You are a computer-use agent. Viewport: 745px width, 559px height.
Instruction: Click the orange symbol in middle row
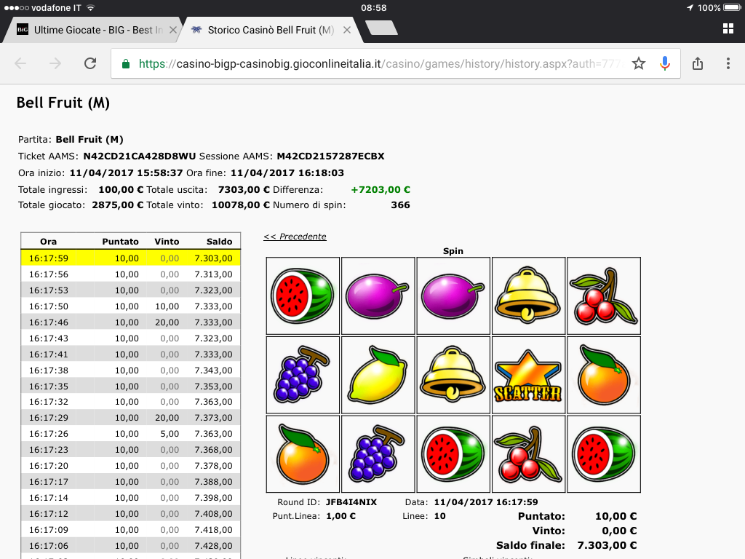[604, 375]
